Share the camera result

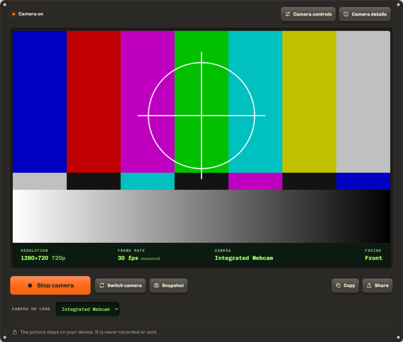click(377, 286)
